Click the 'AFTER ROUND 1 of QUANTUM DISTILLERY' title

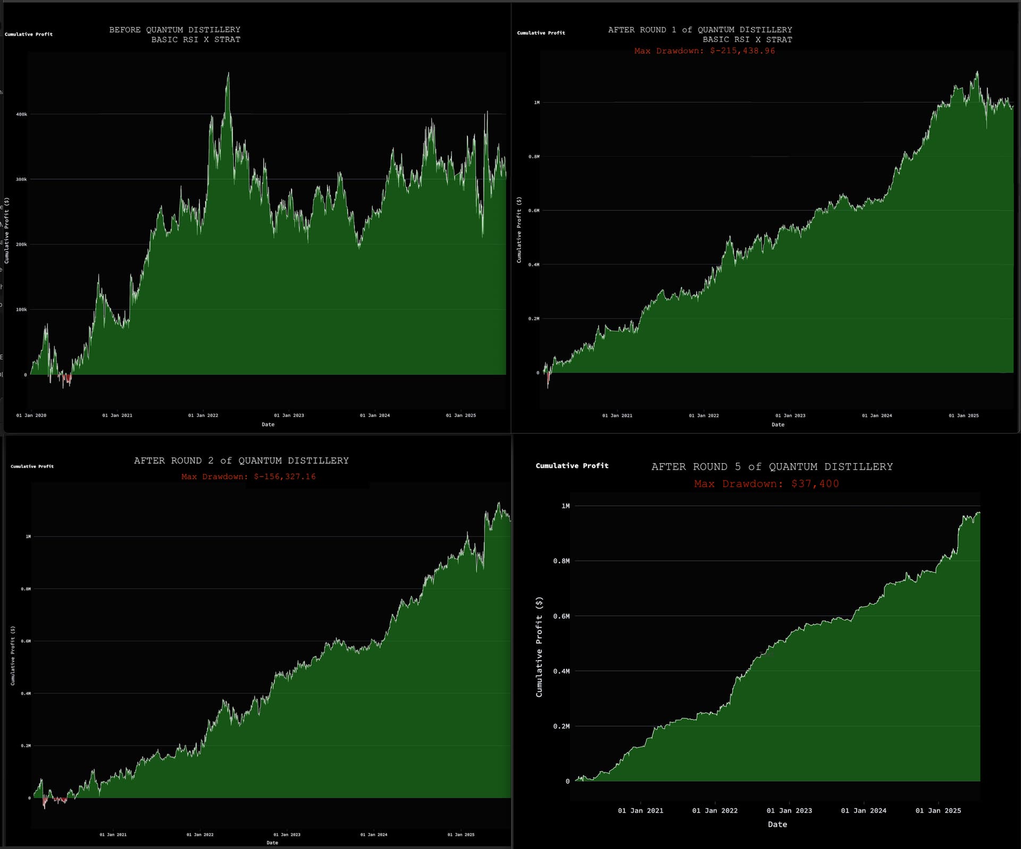700,30
